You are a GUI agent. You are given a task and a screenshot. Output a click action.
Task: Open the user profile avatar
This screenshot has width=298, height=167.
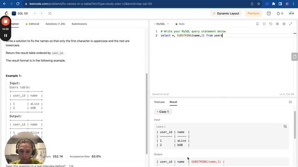(x=291, y=13)
